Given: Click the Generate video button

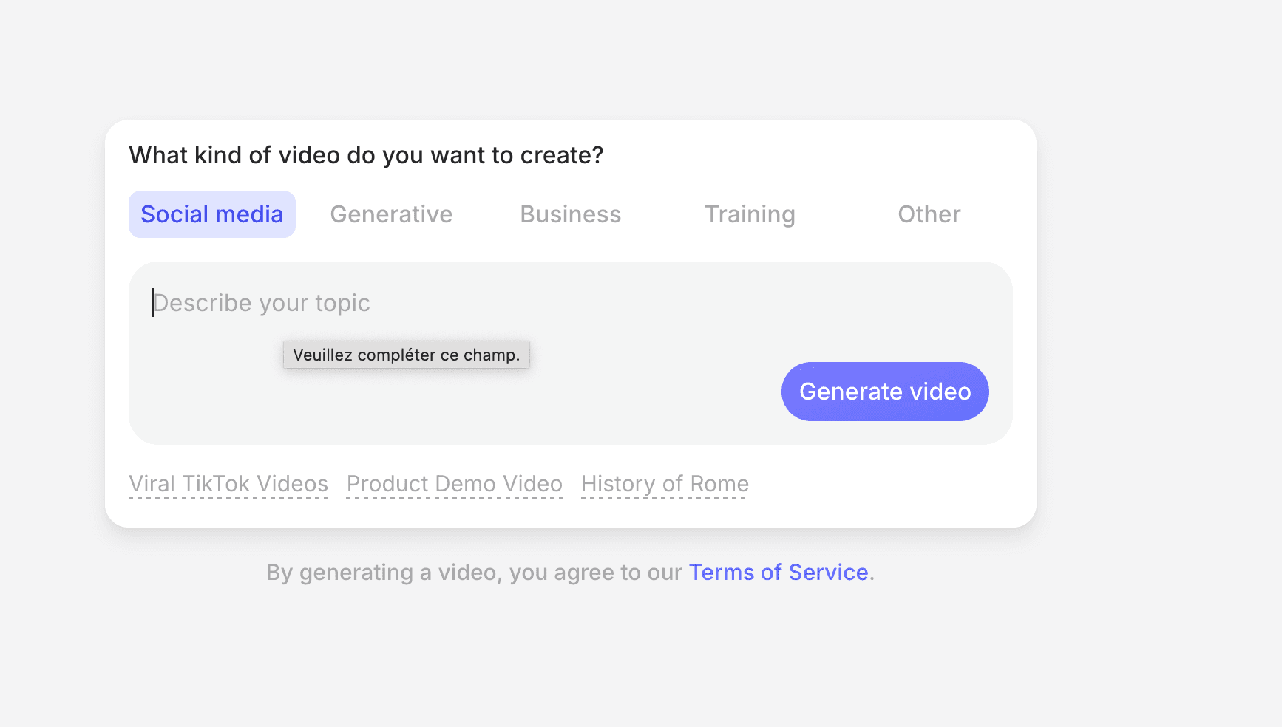Looking at the screenshot, I should [x=884, y=392].
